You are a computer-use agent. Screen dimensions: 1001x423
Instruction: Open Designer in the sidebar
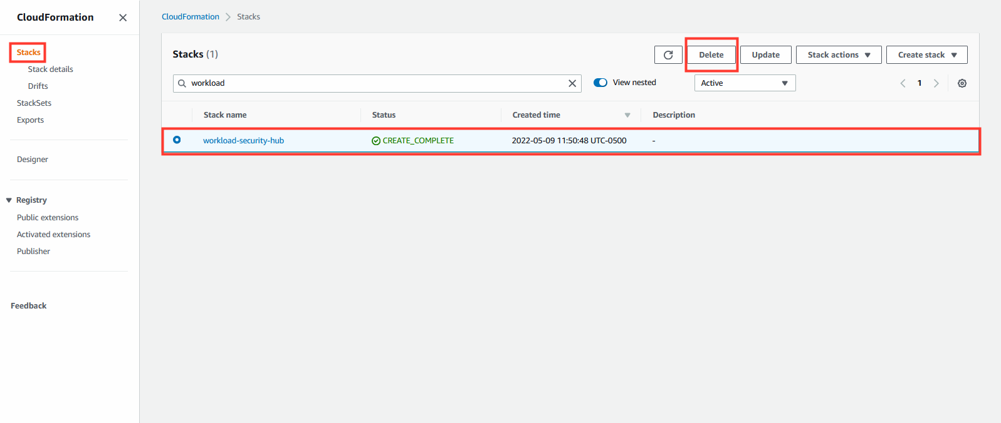(32, 160)
